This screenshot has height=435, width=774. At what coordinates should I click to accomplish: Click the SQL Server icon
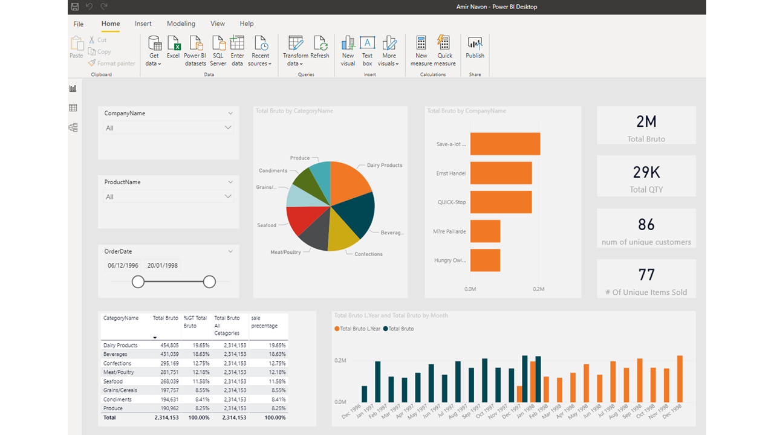[218, 43]
